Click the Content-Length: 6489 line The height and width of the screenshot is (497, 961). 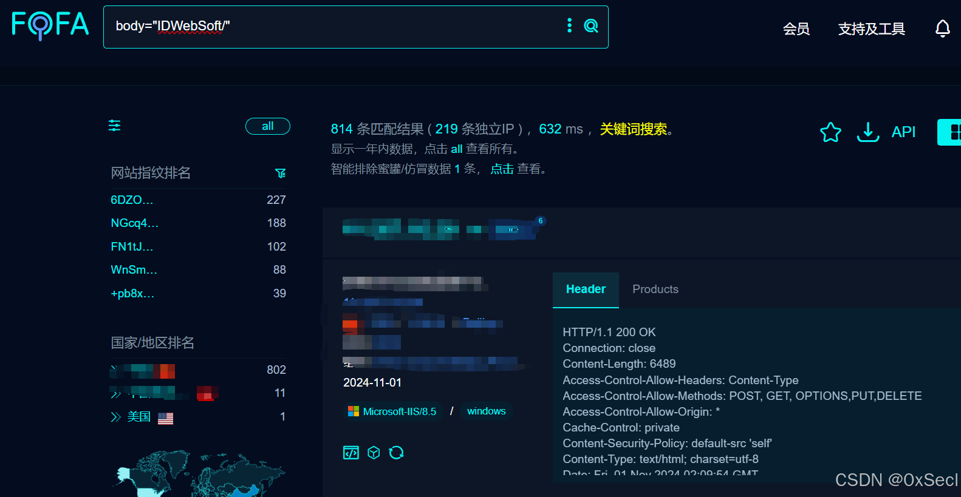(619, 364)
